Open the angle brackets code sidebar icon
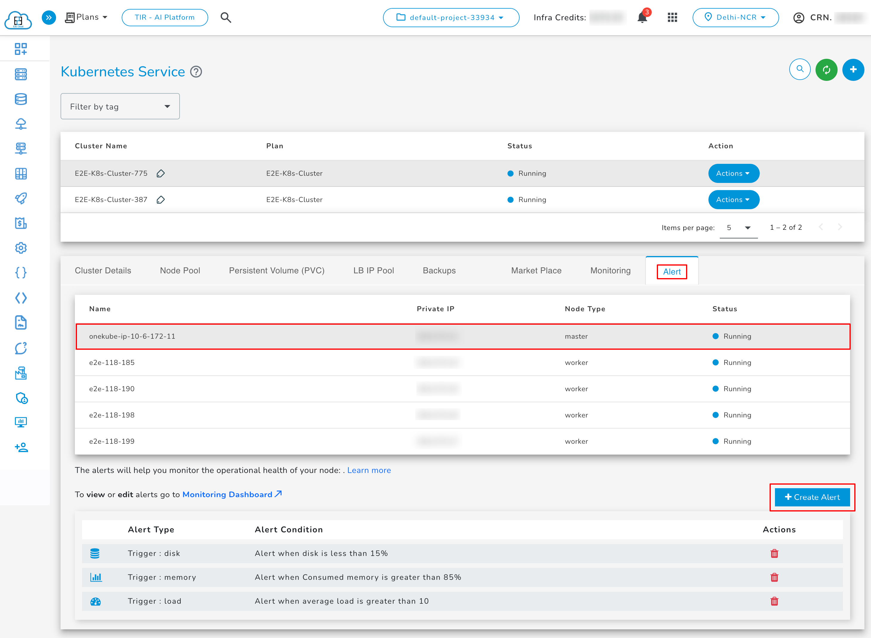 [21, 298]
